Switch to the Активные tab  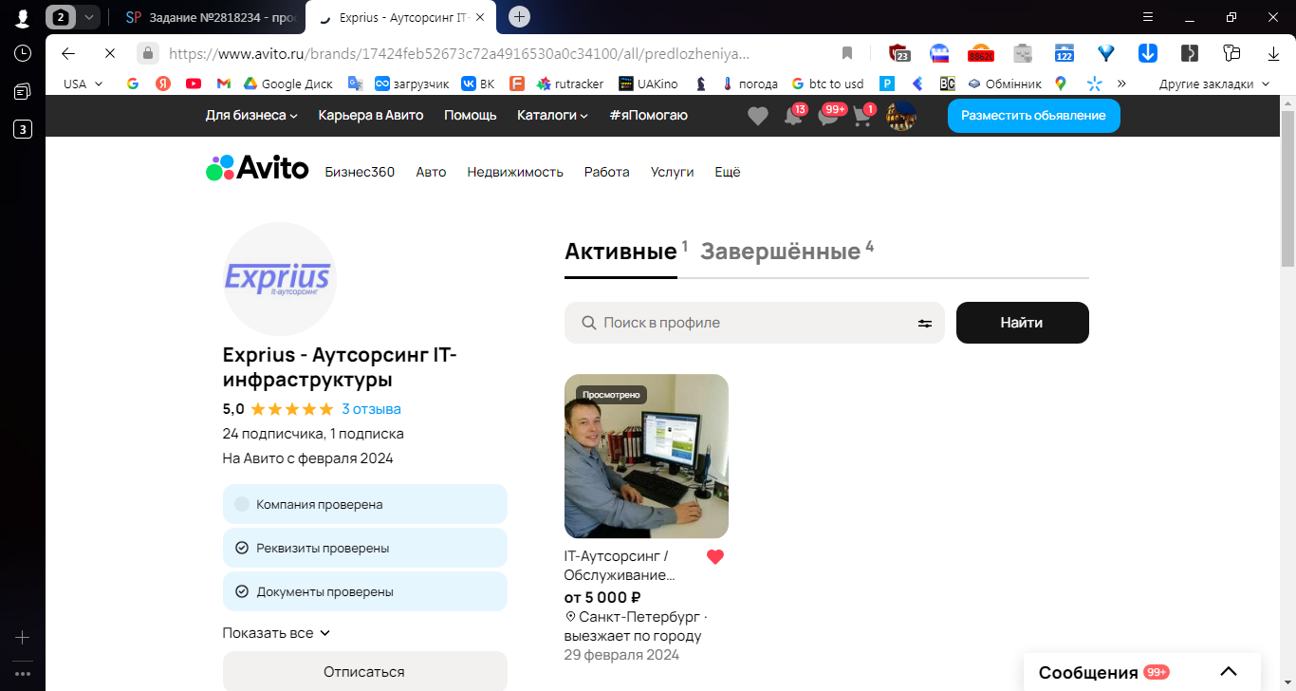[620, 252]
